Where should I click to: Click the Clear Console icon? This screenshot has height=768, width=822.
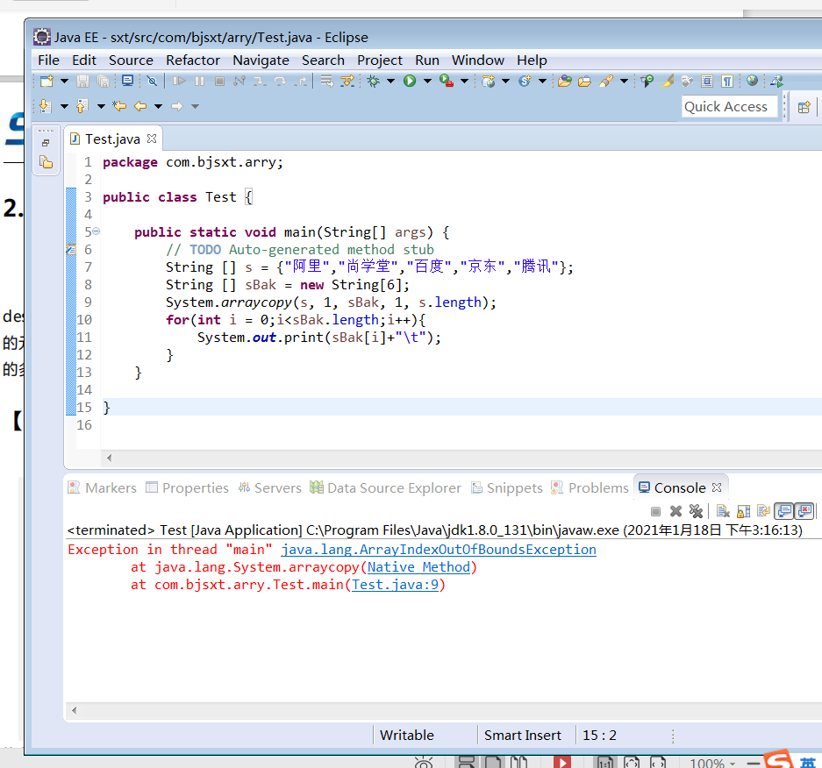click(x=723, y=511)
